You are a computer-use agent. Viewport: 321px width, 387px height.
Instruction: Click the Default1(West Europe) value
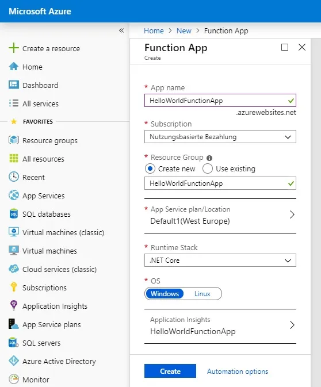[x=190, y=221]
